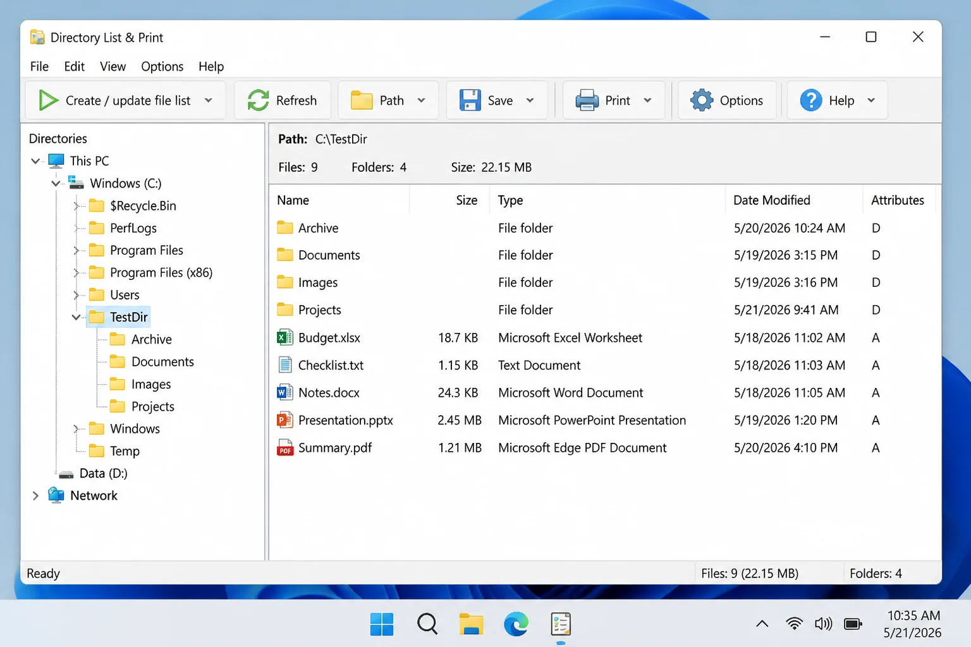Viewport: 971px width, 647px height.
Task: Click the blue Help question mark icon
Action: [x=811, y=100]
